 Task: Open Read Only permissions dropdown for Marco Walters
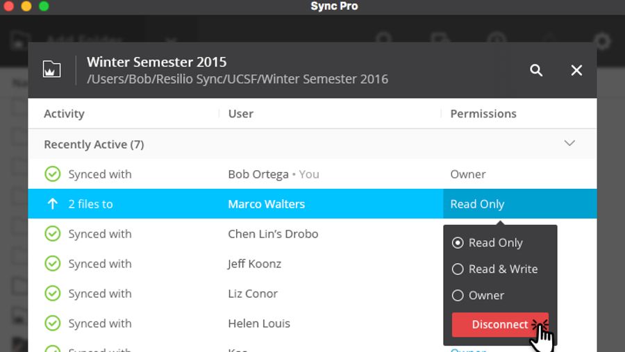click(x=519, y=204)
